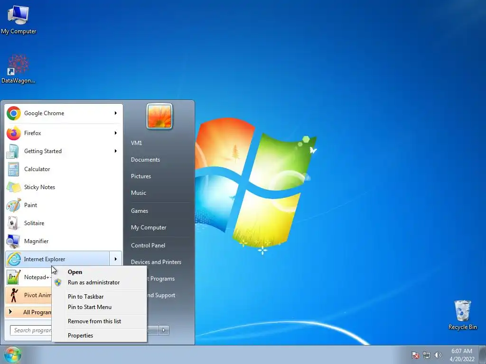Image resolution: width=486 pixels, height=364 pixels.
Task: Select Pin to Taskbar
Action: click(x=99, y=297)
